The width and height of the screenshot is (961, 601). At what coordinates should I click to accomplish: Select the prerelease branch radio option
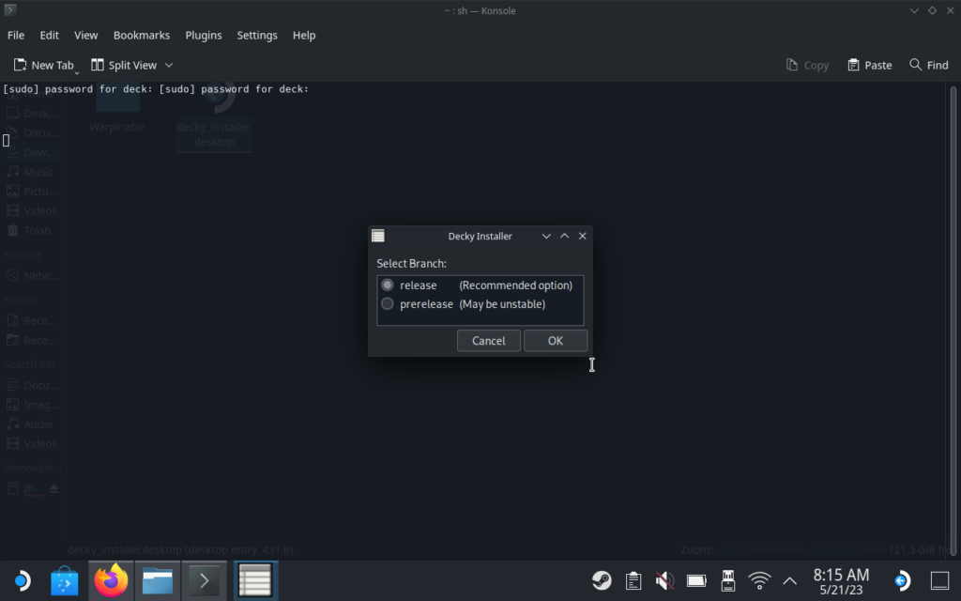[388, 304]
